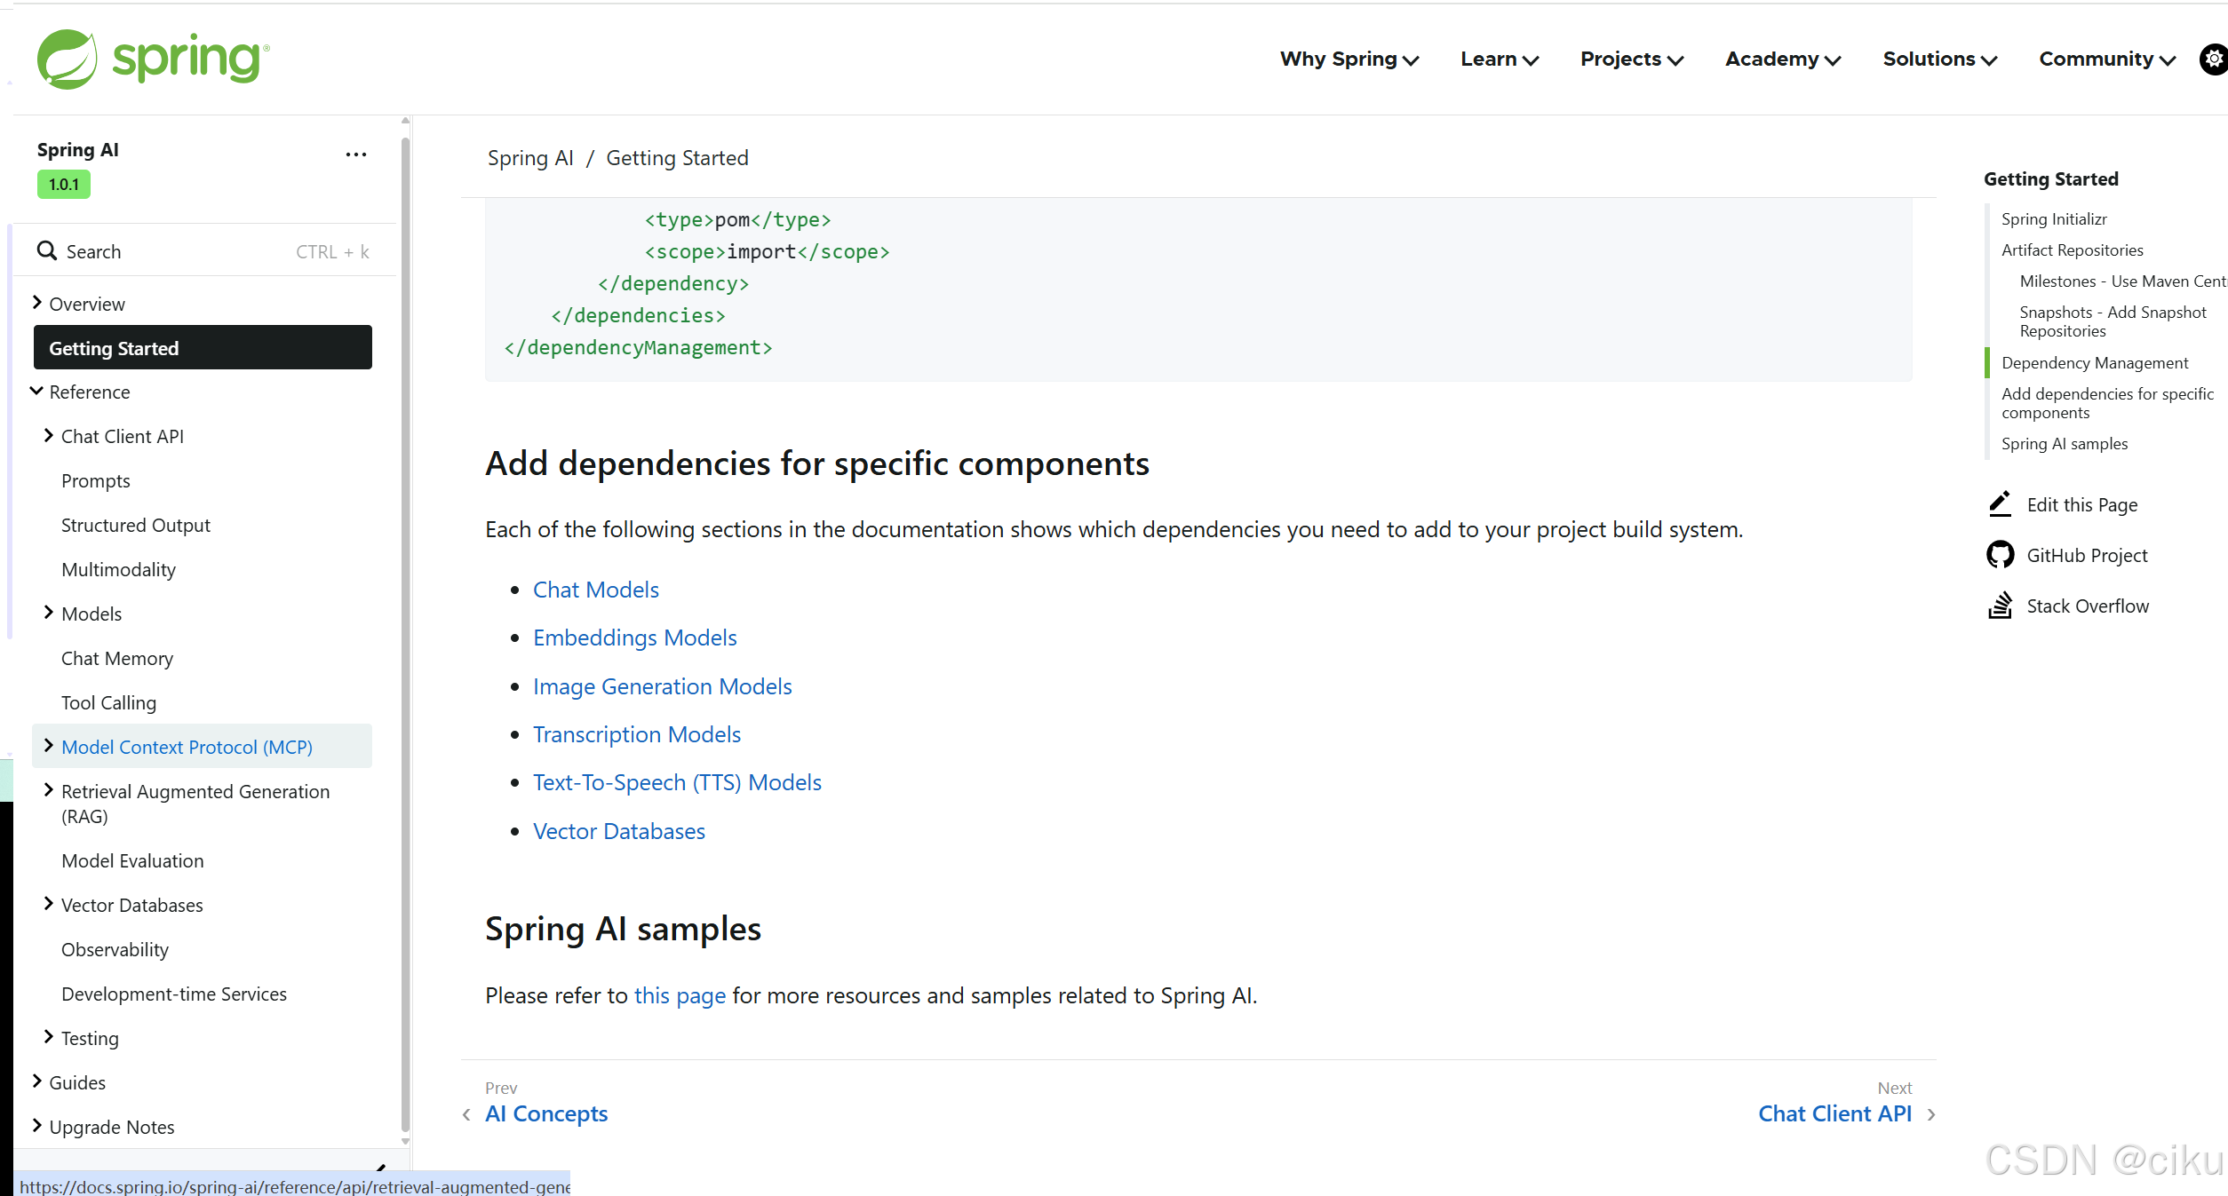Expand the Models sidebar chevron
2228x1196 pixels.
[x=49, y=613]
